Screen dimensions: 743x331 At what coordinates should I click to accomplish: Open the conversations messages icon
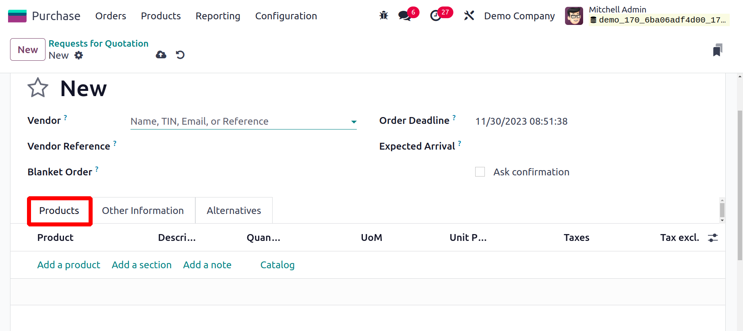coord(404,16)
